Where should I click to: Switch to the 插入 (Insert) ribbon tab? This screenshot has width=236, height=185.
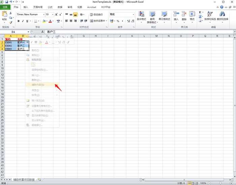pos(26,7)
